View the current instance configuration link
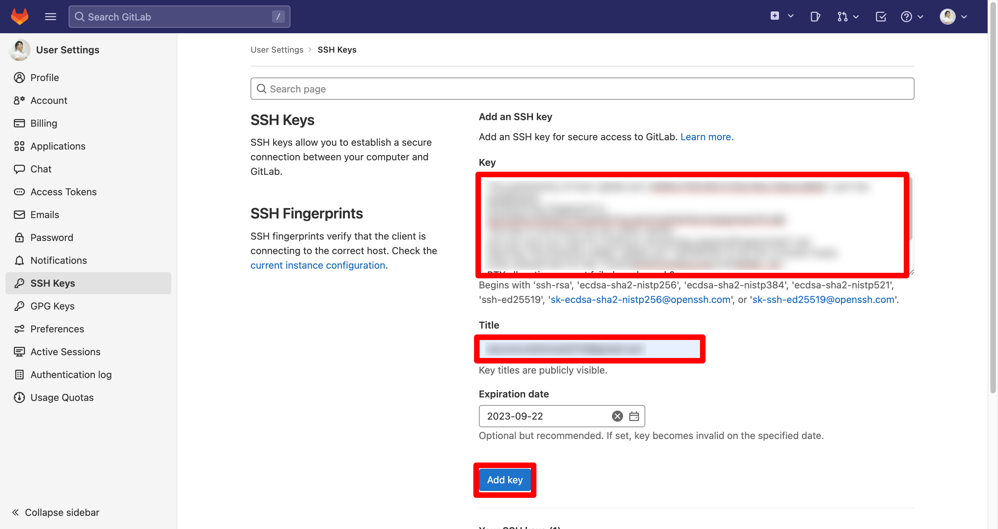The height and width of the screenshot is (529, 998). (x=317, y=265)
